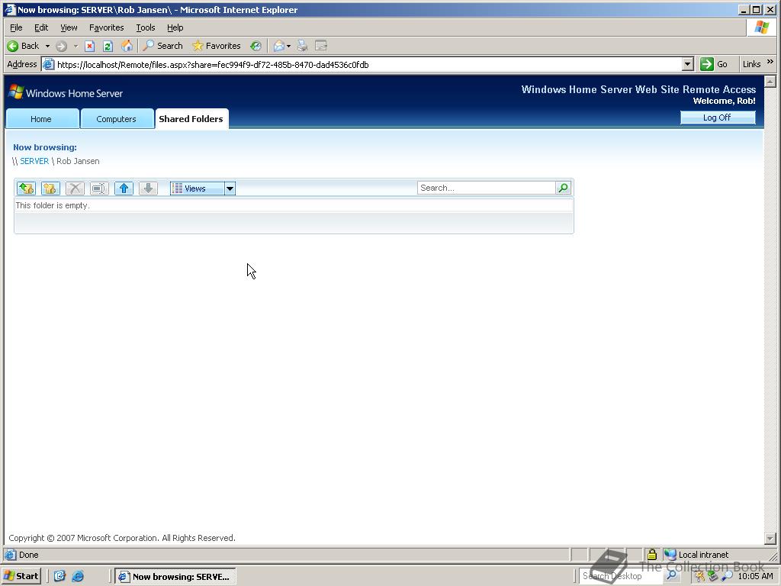Screen dimensions: 781x586
Task: Click the desktop search magnifier on taskbar
Action: point(671,575)
